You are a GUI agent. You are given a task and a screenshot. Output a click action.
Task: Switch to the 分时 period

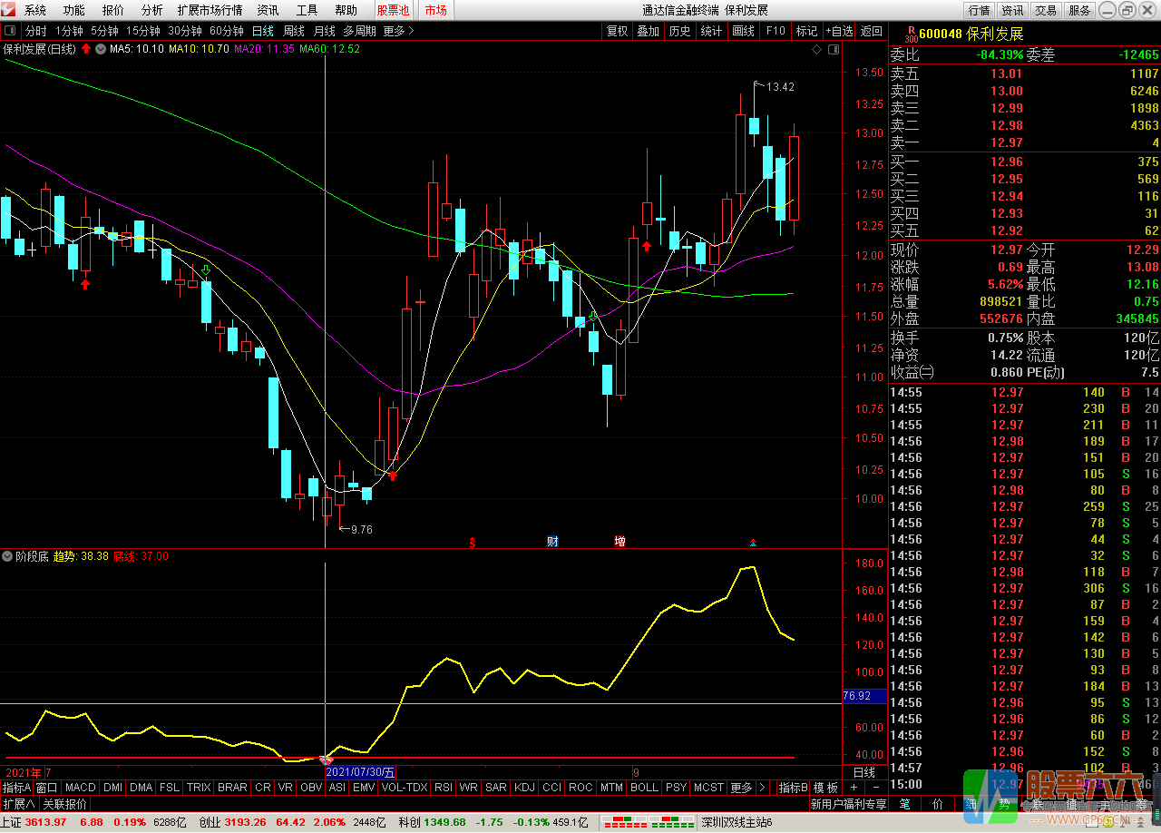[35, 31]
